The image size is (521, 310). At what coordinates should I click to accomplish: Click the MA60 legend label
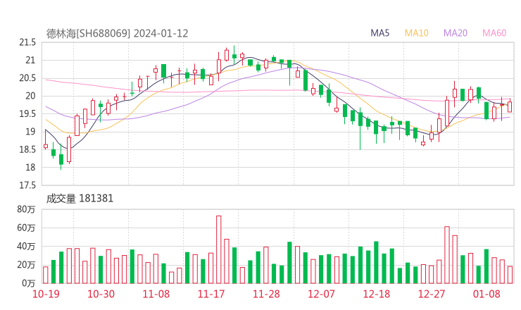[494, 33]
